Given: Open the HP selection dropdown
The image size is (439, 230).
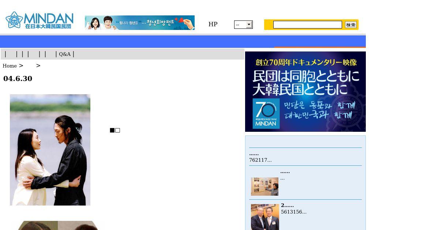Looking at the screenshot, I should coord(243,24).
